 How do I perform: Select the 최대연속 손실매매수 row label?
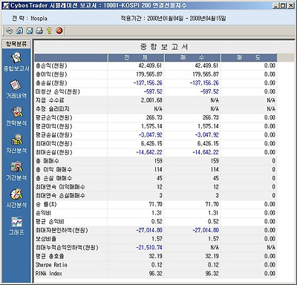pyautogui.click(x=60, y=196)
